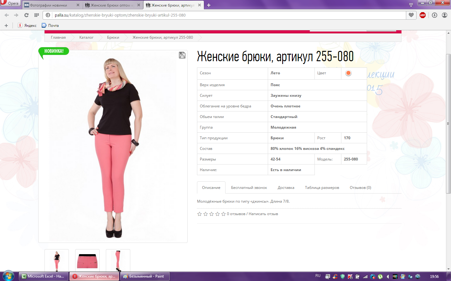Show site info icon in address bar
Image resolution: width=451 pixels, height=281 pixels.
point(48,15)
